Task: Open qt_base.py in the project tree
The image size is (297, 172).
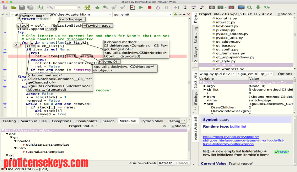Action: [x=226, y=45]
